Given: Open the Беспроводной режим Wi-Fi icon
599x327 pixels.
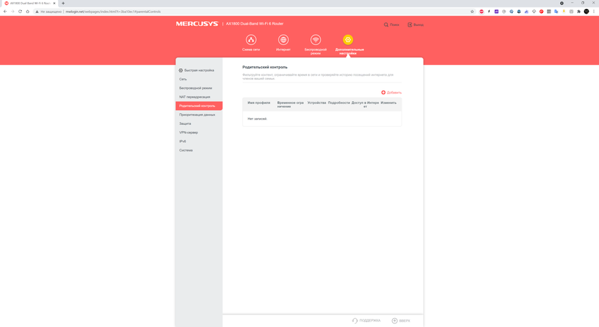Looking at the screenshot, I should coord(316,40).
